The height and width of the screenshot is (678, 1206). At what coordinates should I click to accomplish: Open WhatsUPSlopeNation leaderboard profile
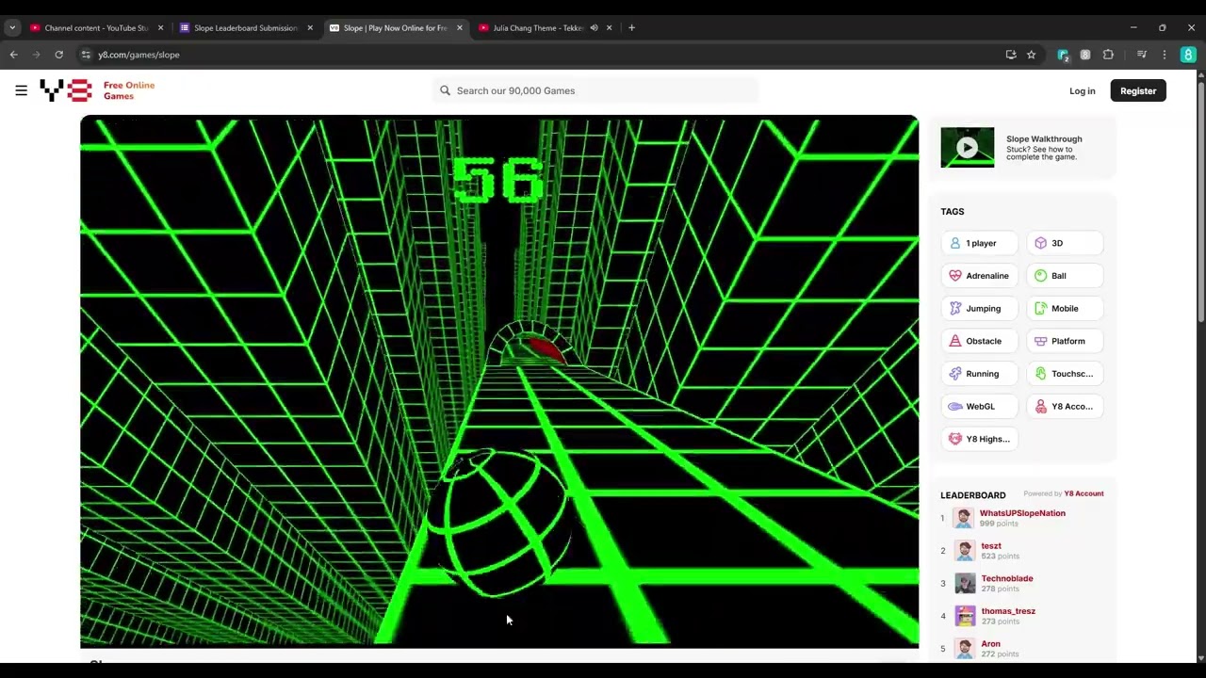pyautogui.click(x=1022, y=513)
